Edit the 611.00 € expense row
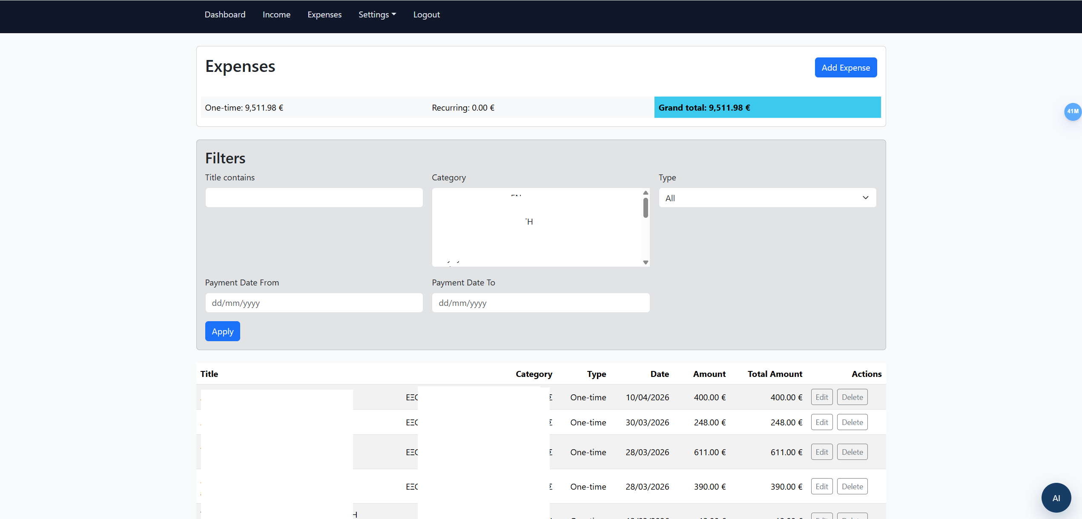 pos(821,452)
